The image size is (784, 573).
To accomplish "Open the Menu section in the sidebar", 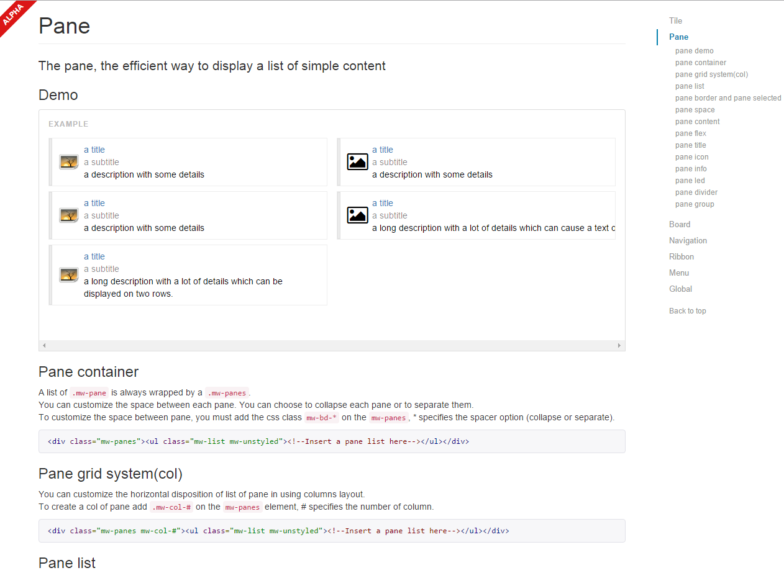I will click(679, 273).
